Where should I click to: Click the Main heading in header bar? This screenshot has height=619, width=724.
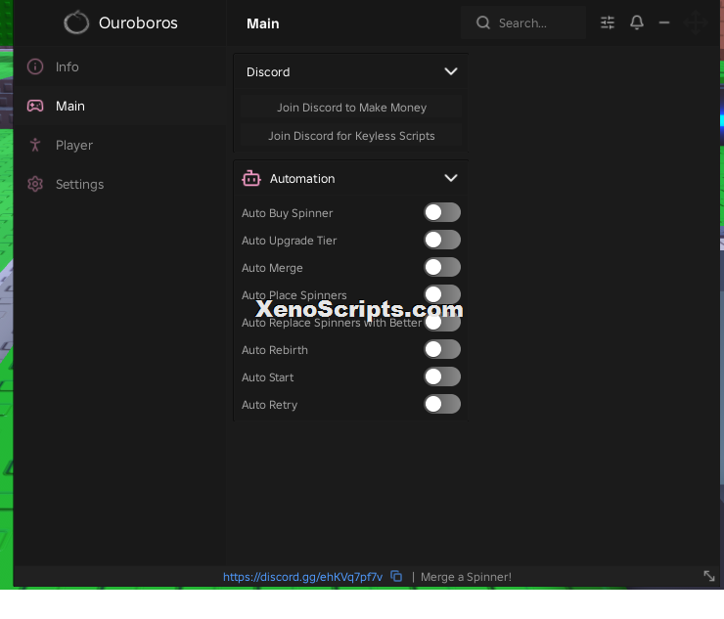click(263, 23)
